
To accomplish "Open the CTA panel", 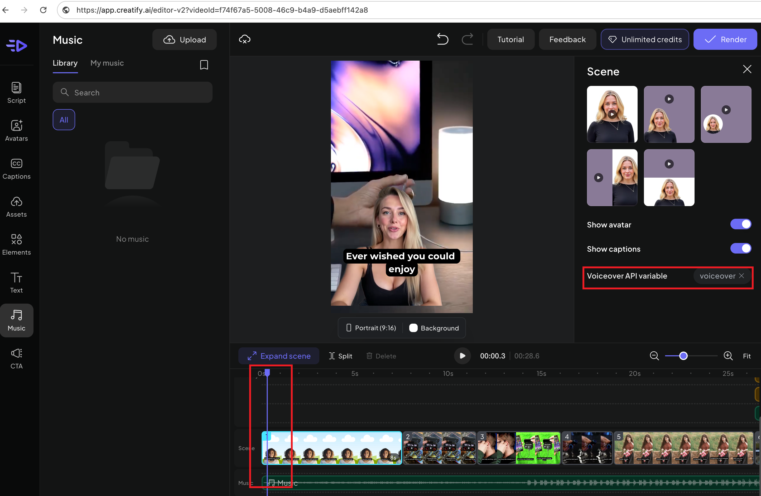I will coord(16,358).
